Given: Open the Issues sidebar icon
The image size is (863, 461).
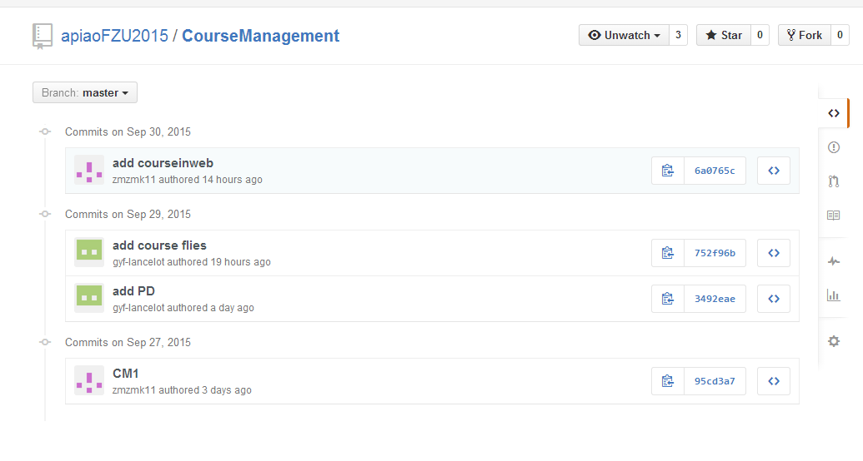Looking at the screenshot, I should [x=834, y=147].
